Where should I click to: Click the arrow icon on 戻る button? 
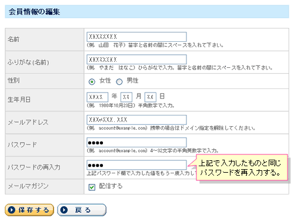(64, 210)
